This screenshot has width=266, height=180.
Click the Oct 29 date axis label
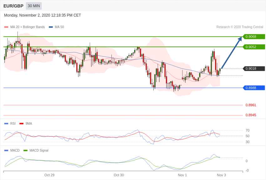coord(49,175)
